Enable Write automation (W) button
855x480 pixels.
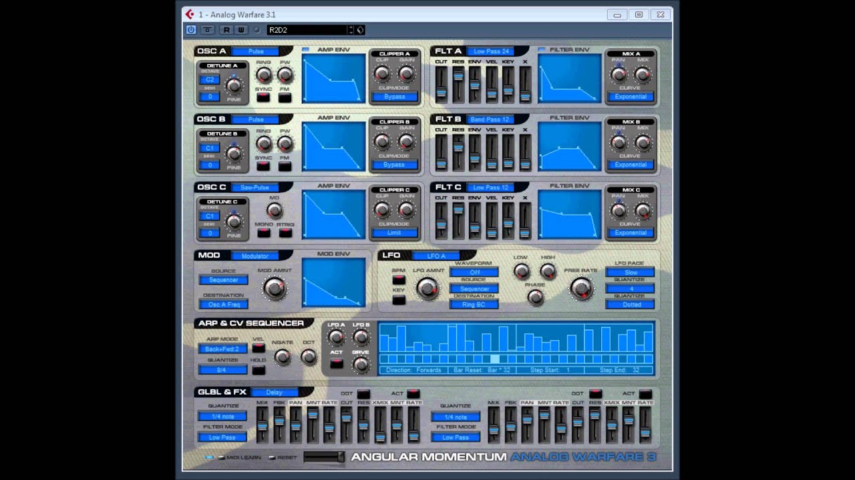coord(240,30)
